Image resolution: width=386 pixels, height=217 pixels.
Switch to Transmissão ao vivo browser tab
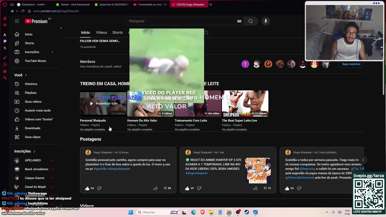point(150,5)
